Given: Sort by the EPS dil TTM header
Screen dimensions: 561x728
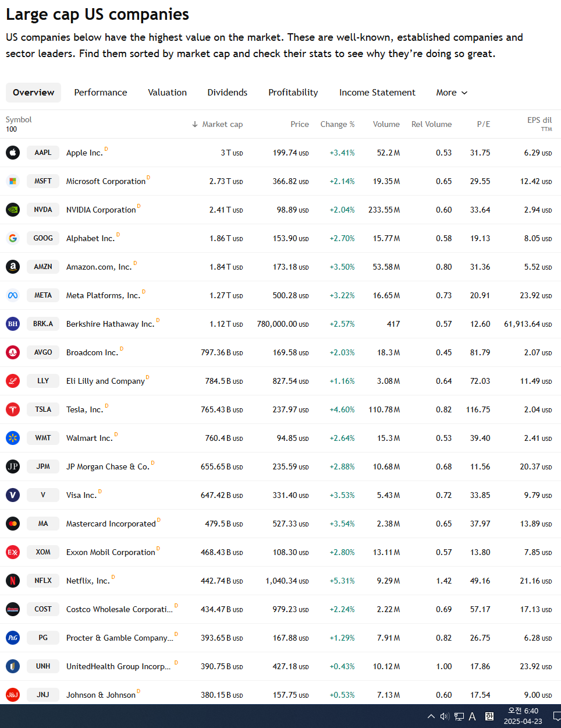Looking at the screenshot, I should click(x=539, y=123).
